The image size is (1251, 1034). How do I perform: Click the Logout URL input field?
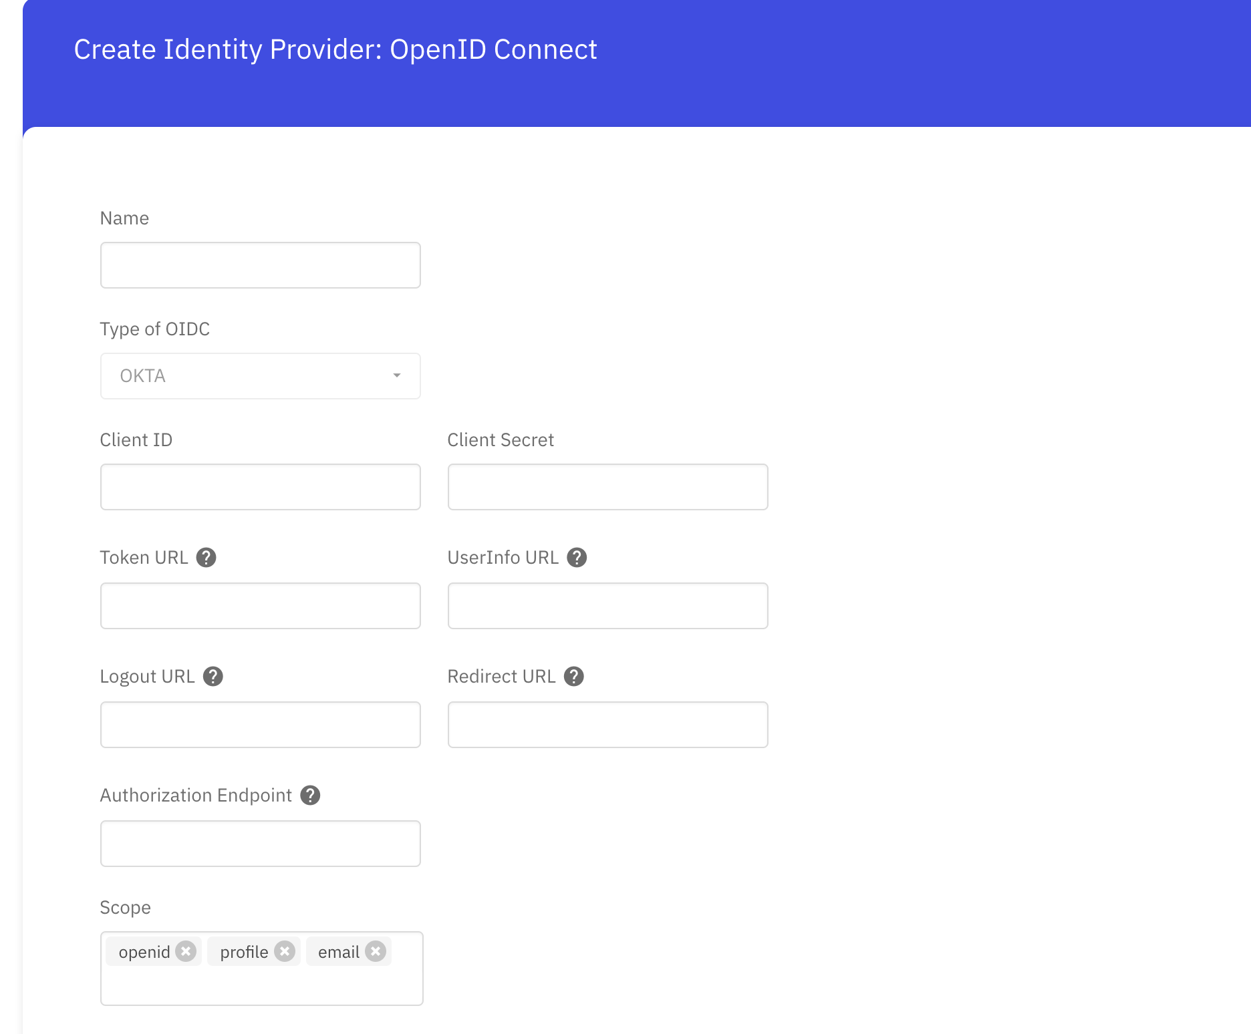pos(260,724)
